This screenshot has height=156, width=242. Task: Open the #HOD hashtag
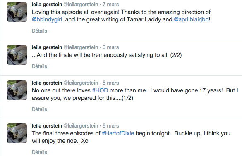click(100, 90)
